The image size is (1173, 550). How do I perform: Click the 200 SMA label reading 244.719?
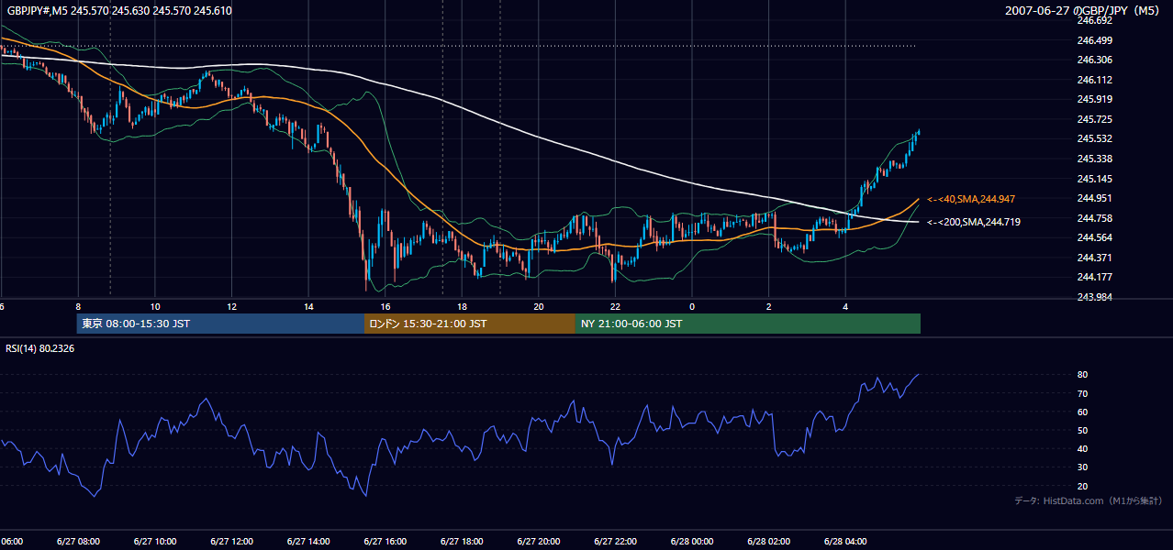click(974, 222)
